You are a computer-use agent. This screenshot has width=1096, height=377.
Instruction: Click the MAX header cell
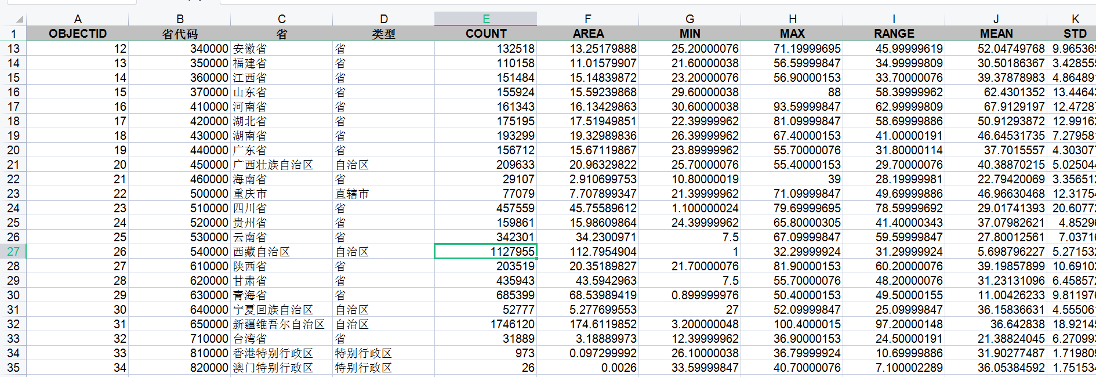tap(792, 34)
